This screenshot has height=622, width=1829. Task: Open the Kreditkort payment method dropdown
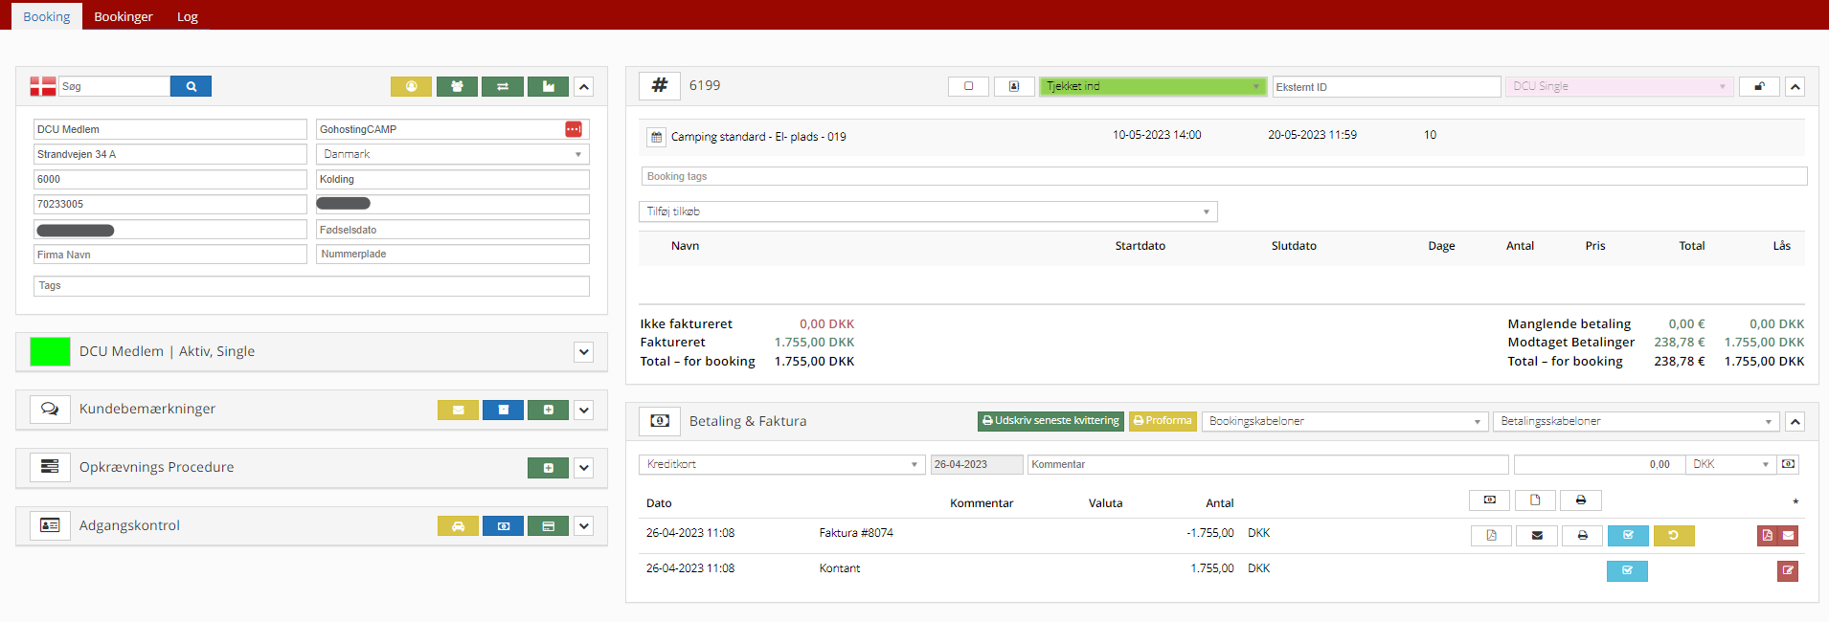pyautogui.click(x=781, y=464)
